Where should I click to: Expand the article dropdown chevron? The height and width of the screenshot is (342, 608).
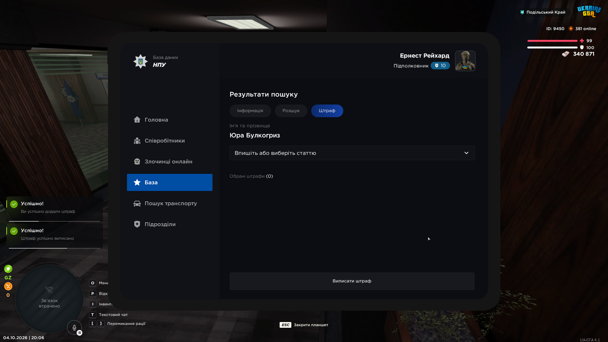466,153
